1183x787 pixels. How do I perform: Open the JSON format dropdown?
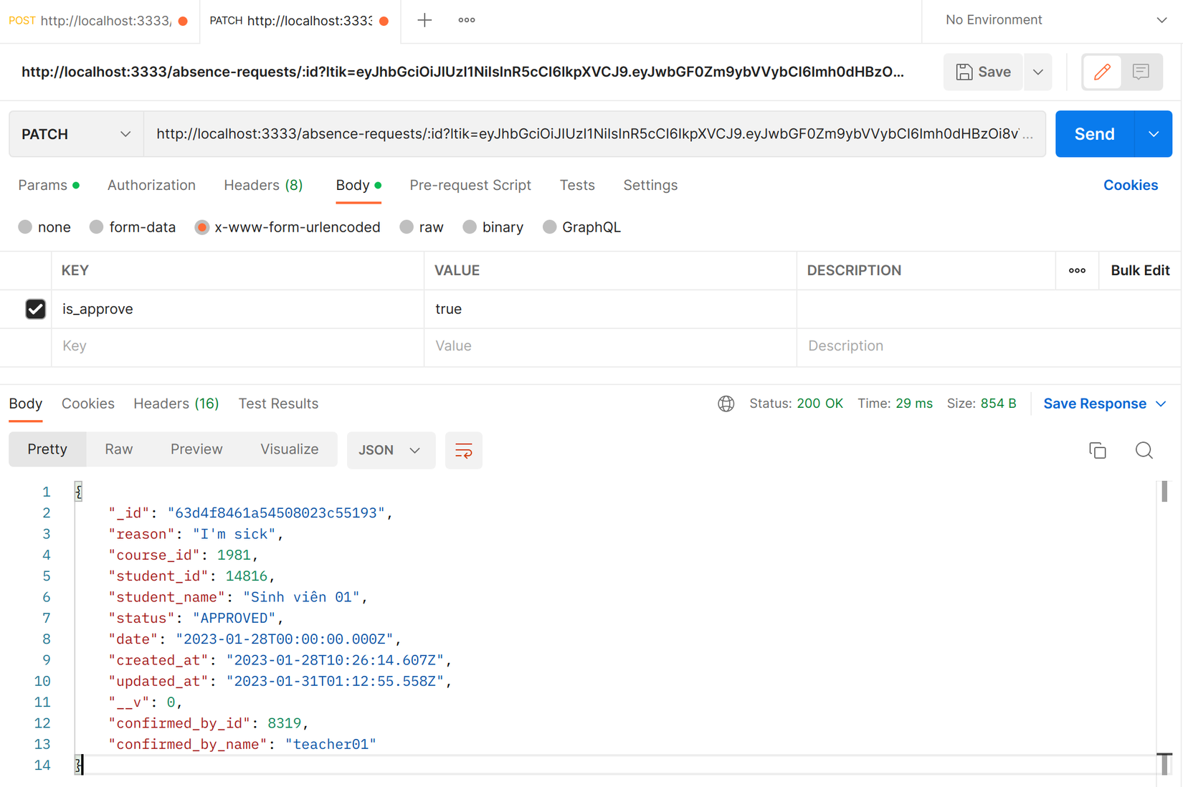(390, 450)
